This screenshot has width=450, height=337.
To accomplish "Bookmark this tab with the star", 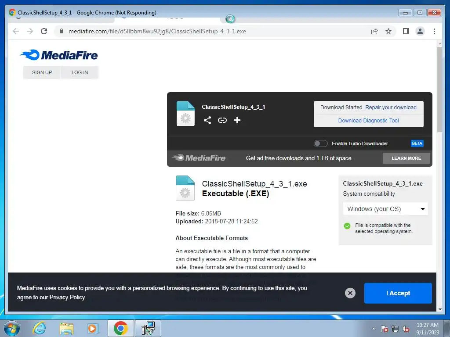I will coord(388,31).
